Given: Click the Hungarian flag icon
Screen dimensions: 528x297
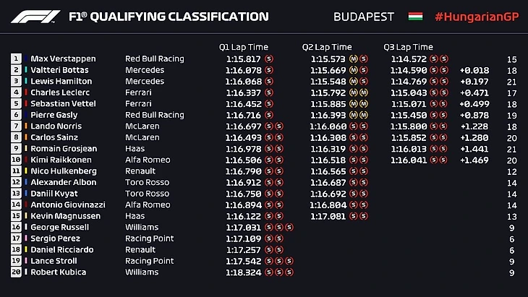Looking at the screenshot, I should click(x=416, y=17).
